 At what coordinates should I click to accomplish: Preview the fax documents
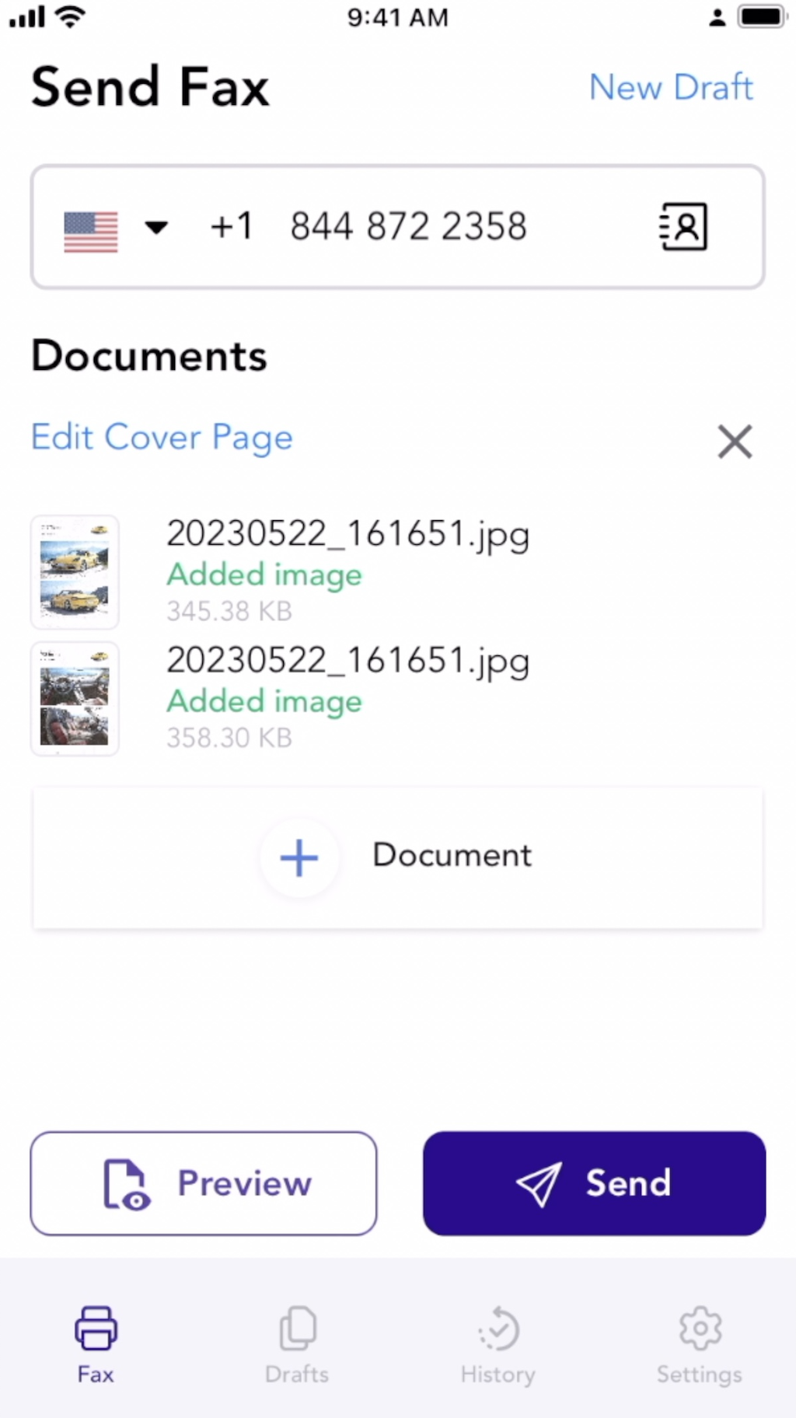click(x=204, y=1183)
